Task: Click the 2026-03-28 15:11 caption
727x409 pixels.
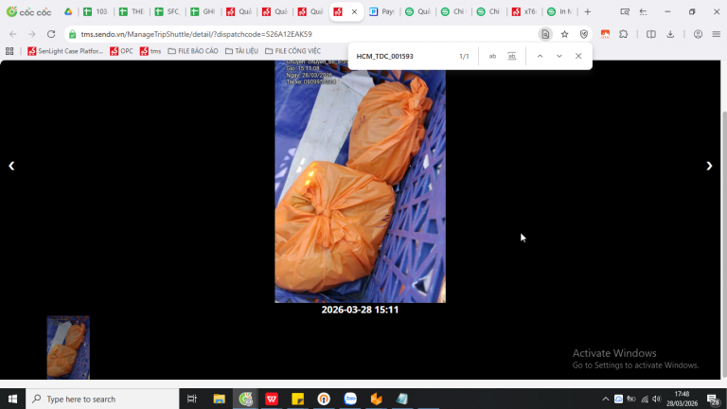Action: click(360, 310)
